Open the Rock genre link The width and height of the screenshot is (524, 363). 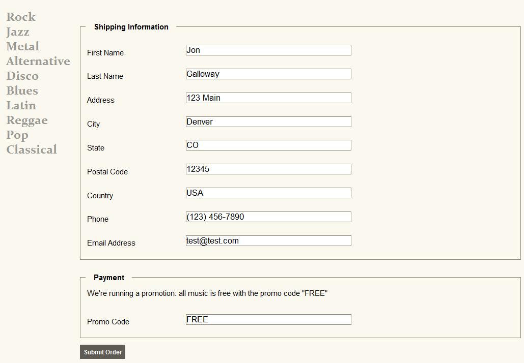coord(21,17)
